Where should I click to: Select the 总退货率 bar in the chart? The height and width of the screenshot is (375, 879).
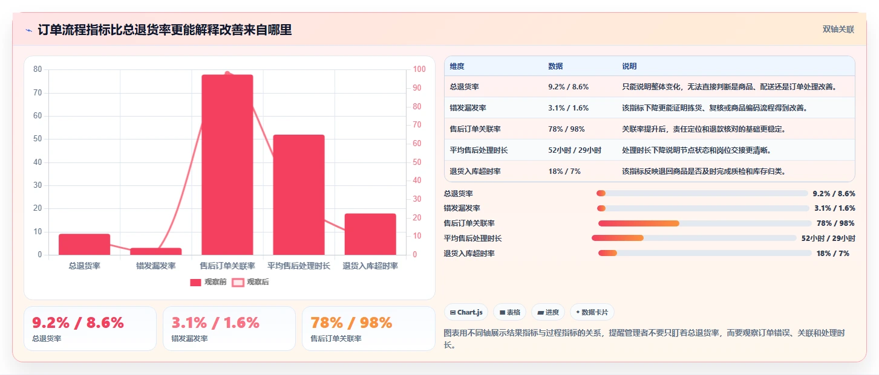[x=84, y=244]
